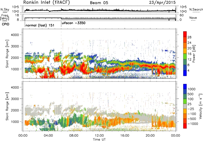The image size is (203, 141).
Task: Click the '20:00' time axis tick label
Action: tap(150, 136)
